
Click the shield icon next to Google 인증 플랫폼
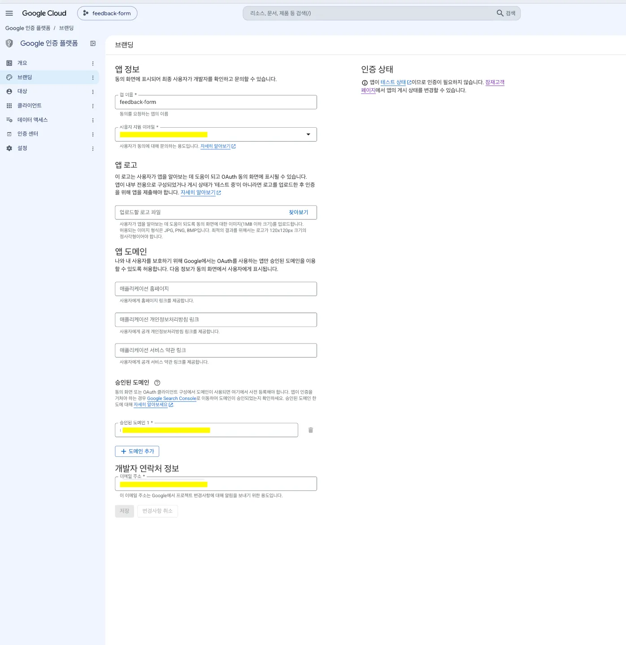pos(9,43)
